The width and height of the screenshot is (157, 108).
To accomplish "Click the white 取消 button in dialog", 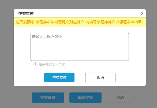I will 100,77.
